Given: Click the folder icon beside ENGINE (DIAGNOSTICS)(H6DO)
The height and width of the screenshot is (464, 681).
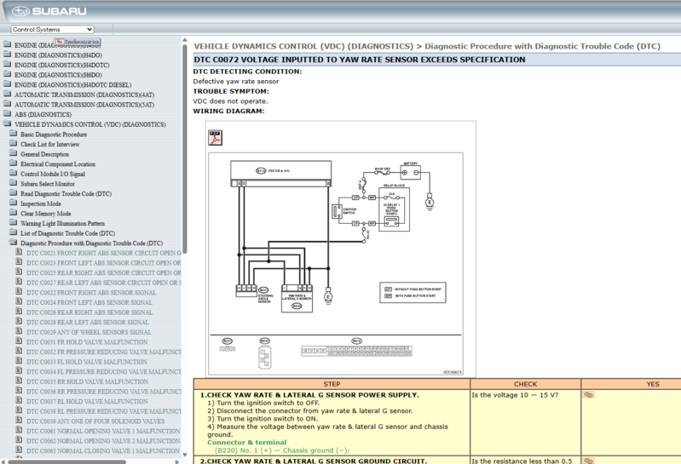Looking at the screenshot, I should (x=8, y=75).
